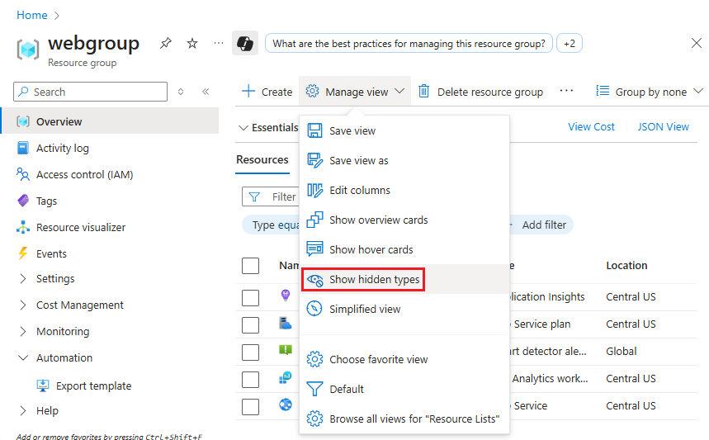Click into the sidebar Search box

[x=97, y=92]
